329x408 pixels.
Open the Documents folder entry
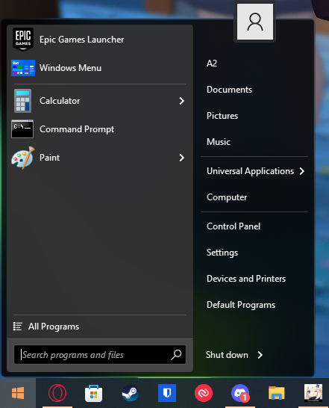tap(229, 90)
